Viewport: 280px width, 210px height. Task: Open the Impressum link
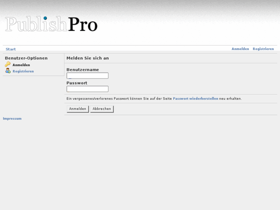[12, 119]
